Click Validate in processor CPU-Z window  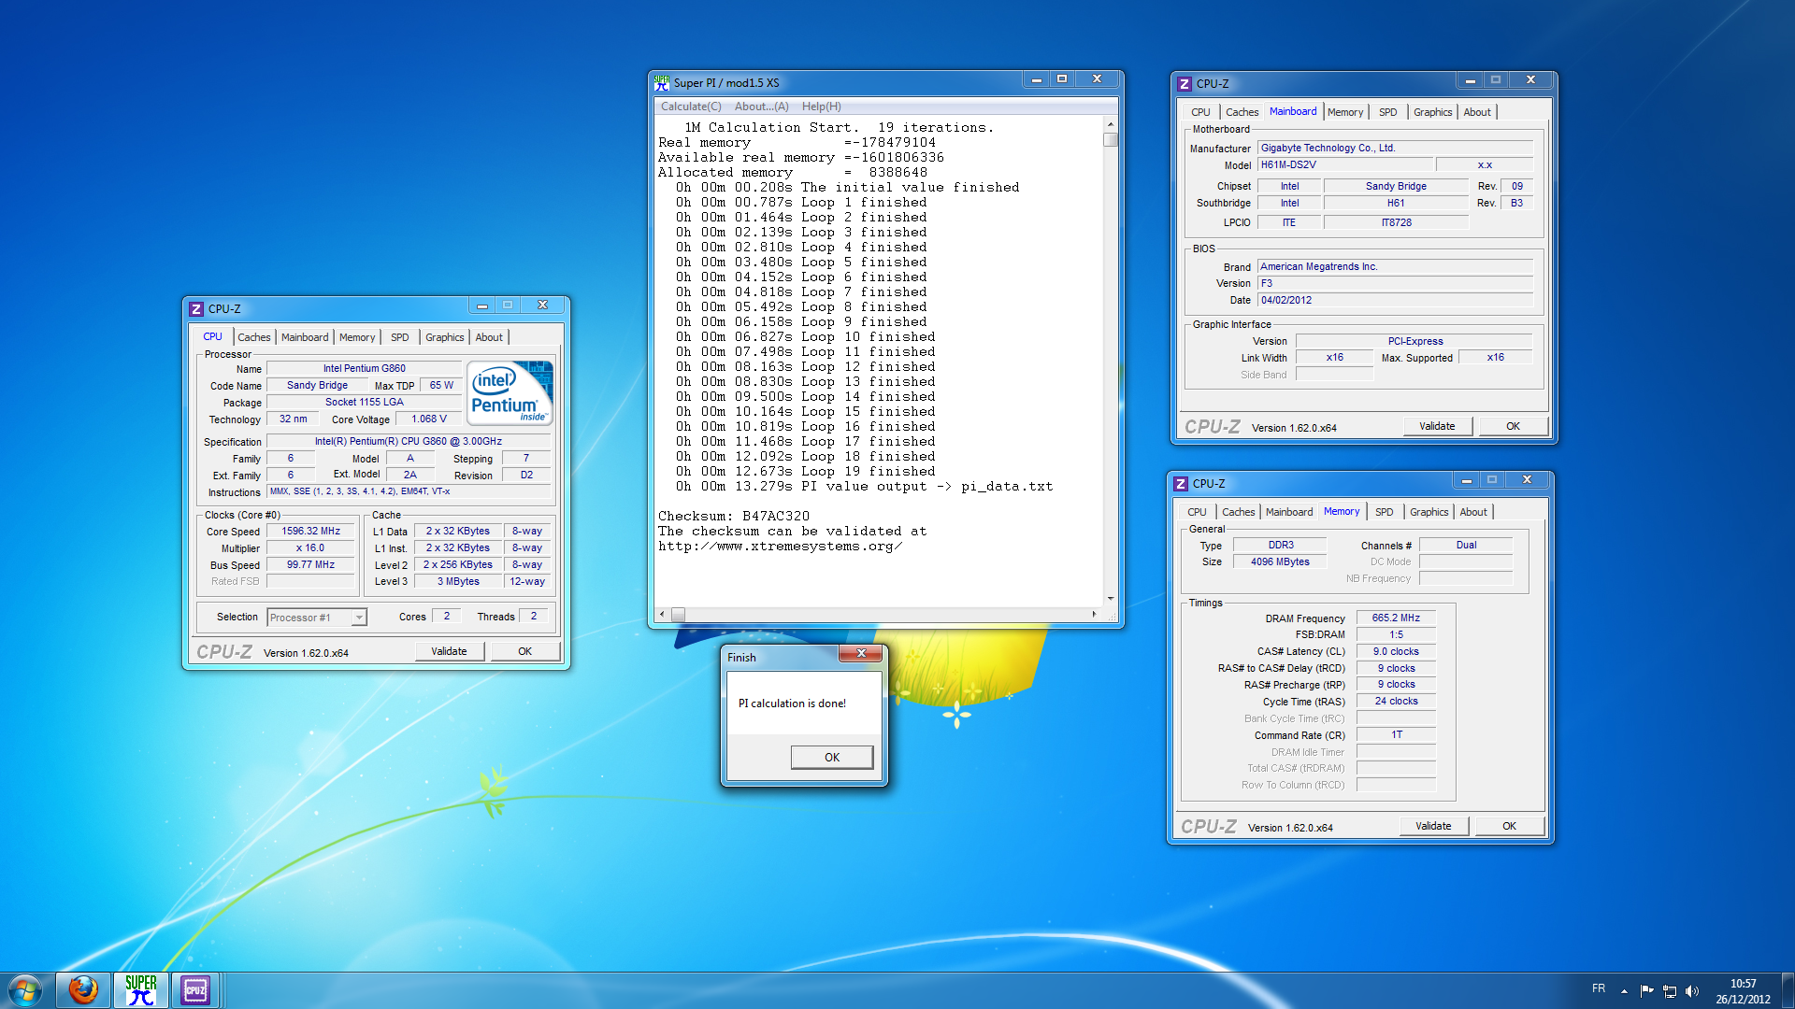coord(449,651)
